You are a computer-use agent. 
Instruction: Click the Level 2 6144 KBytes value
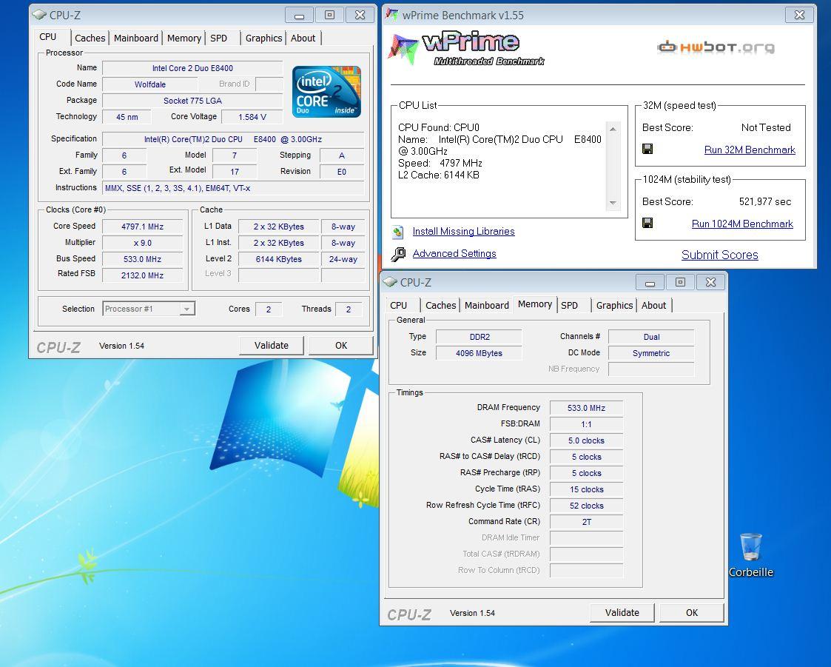pos(279,259)
